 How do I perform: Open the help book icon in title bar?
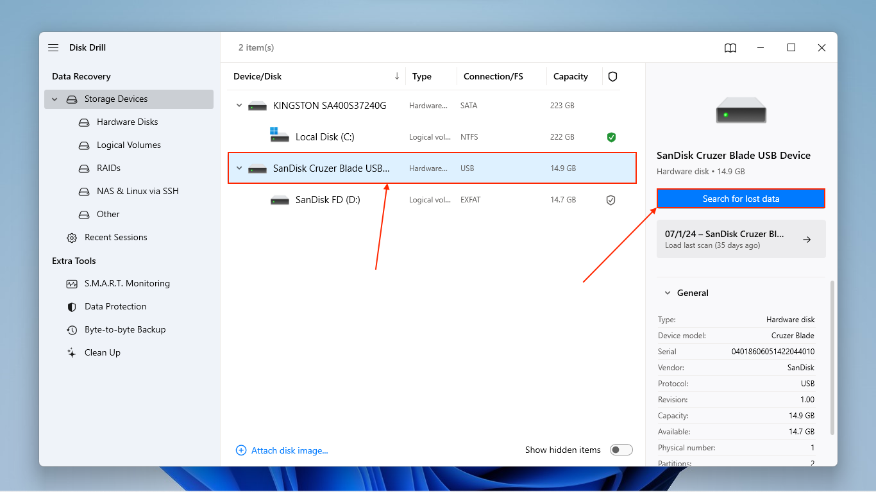(x=730, y=47)
